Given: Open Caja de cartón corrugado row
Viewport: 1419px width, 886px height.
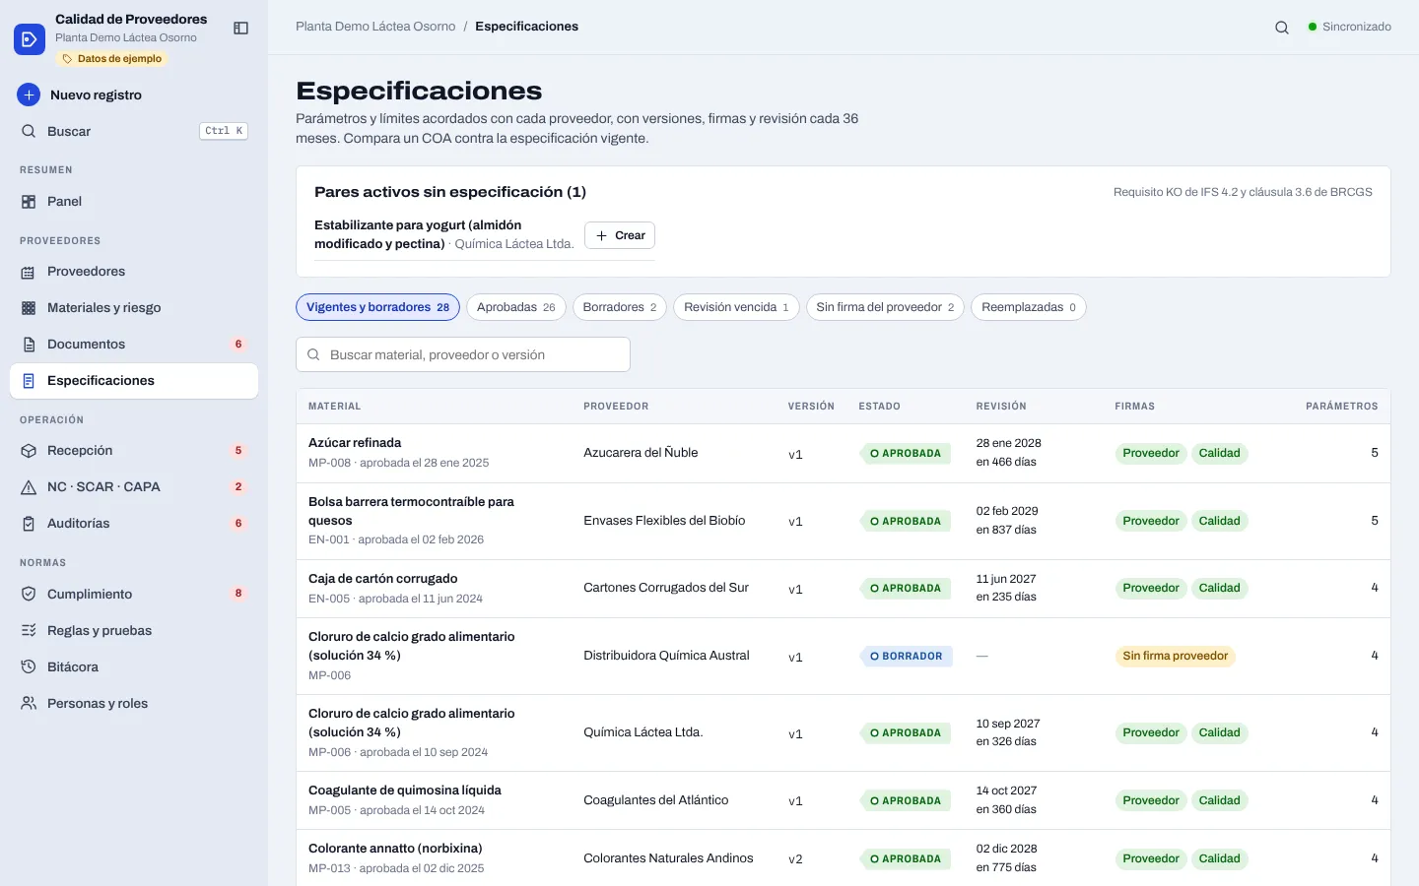Looking at the screenshot, I should click(x=844, y=589).
